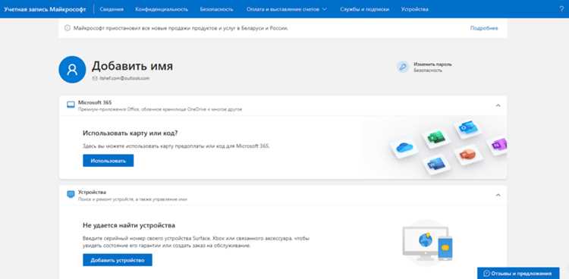Click the user profile avatar icon

tap(72, 70)
